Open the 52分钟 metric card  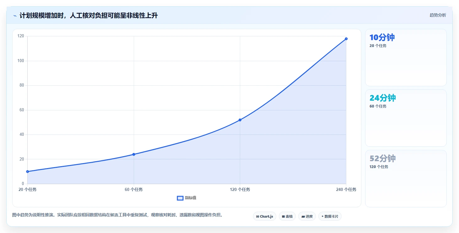(x=406, y=178)
